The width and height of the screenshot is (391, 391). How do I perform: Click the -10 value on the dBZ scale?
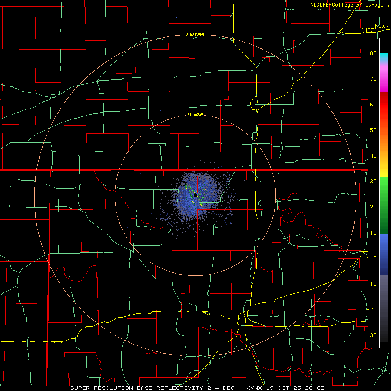click(371, 284)
